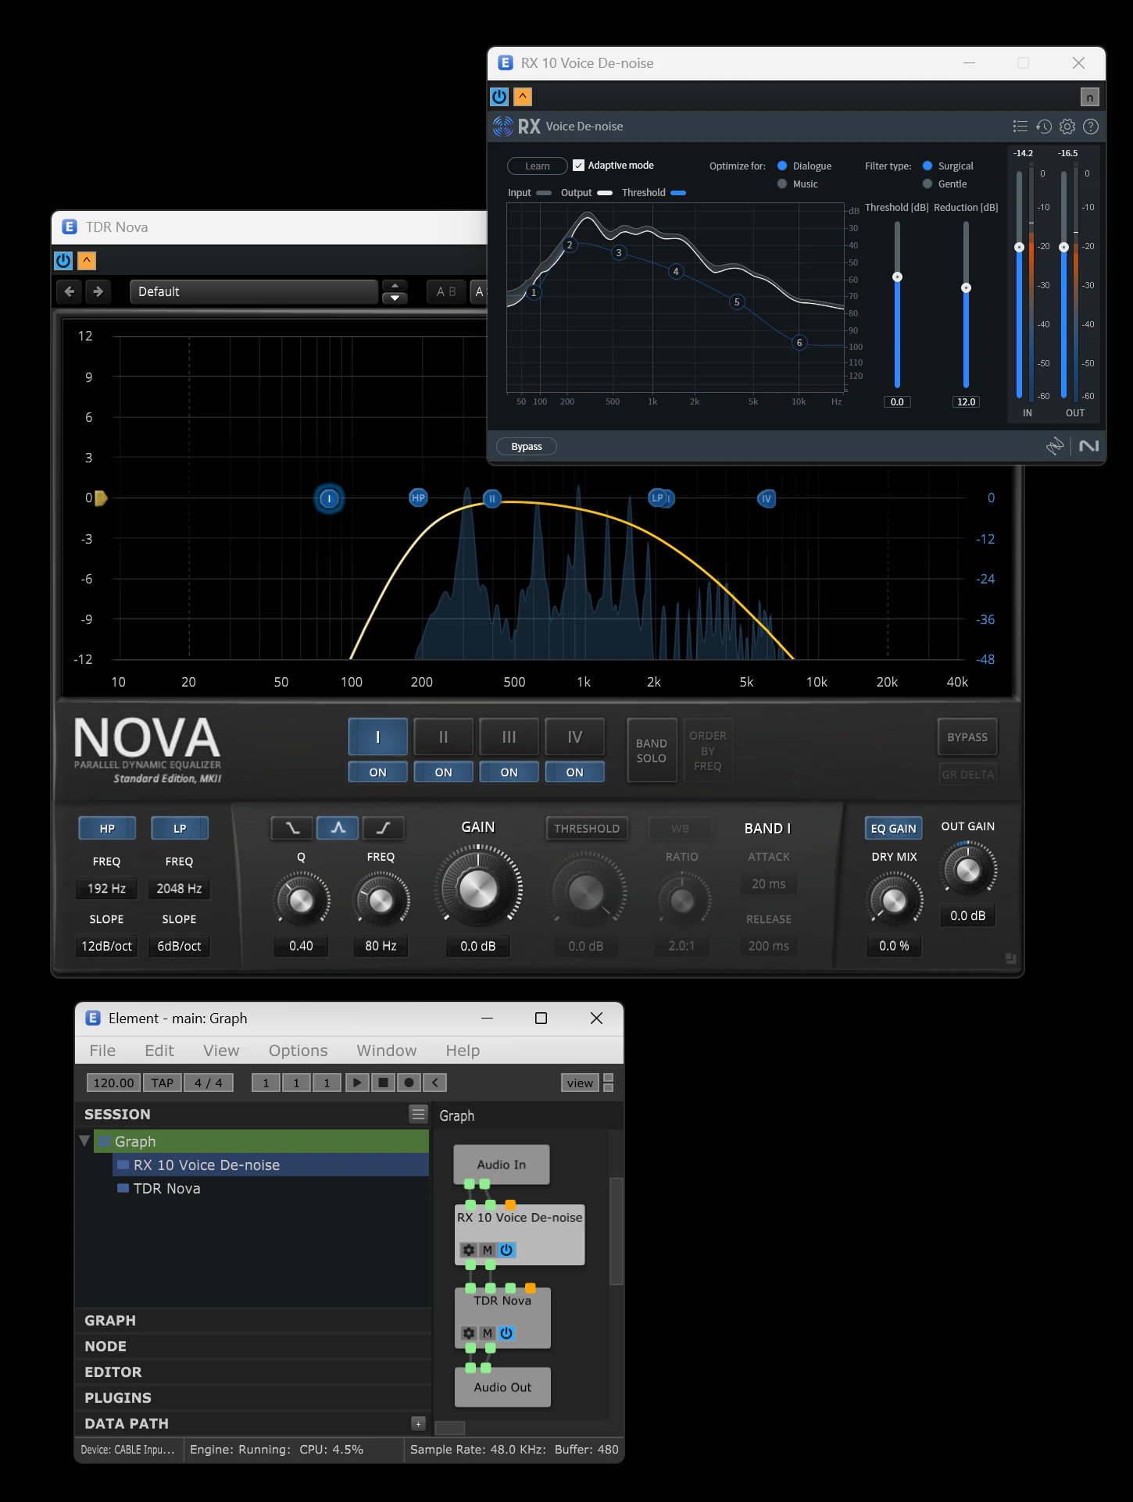Click the Audio Out node in the graph
Screen dimensions: 1133x1502
click(502, 1387)
